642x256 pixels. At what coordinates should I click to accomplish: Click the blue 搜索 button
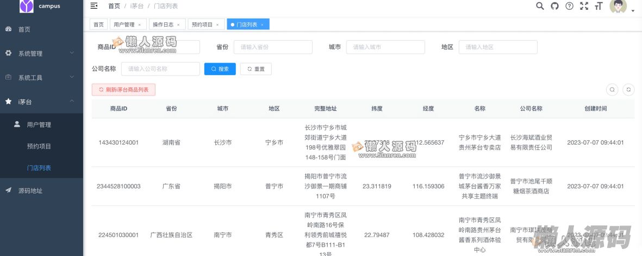(220, 69)
